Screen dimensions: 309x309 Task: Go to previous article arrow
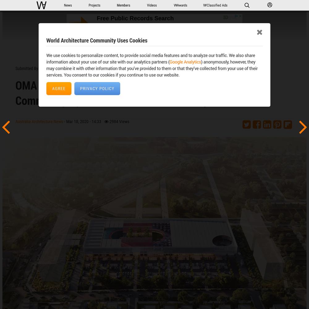[6, 127]
